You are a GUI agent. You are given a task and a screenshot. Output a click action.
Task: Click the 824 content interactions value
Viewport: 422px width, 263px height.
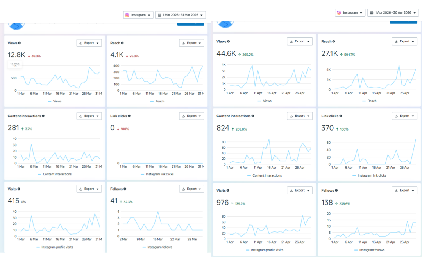[x=223, y=128]
